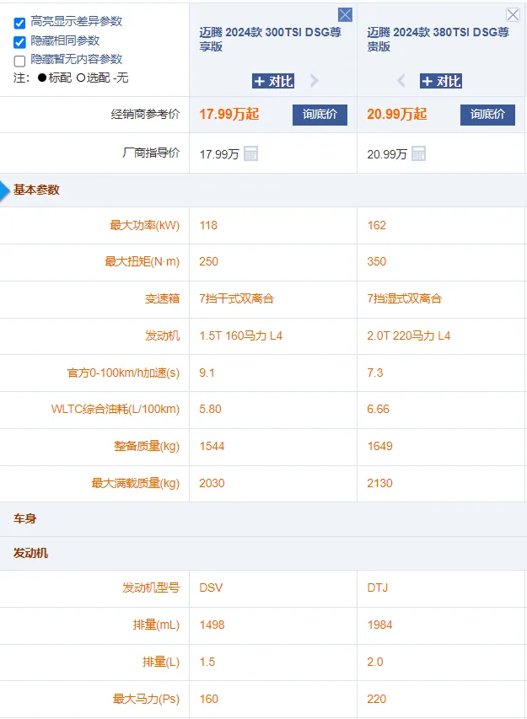
Task: Click the 118 max power value
Action: (208, 225)
